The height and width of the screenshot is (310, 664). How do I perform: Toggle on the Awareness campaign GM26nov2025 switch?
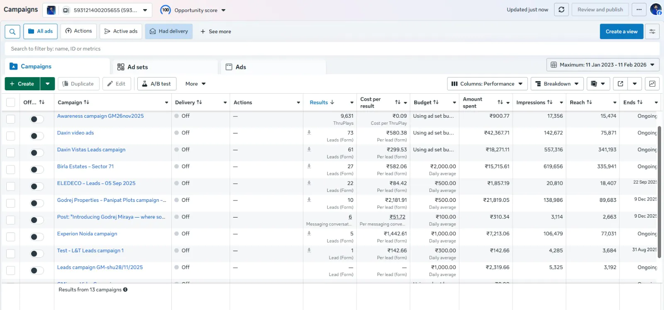[37, 119]
